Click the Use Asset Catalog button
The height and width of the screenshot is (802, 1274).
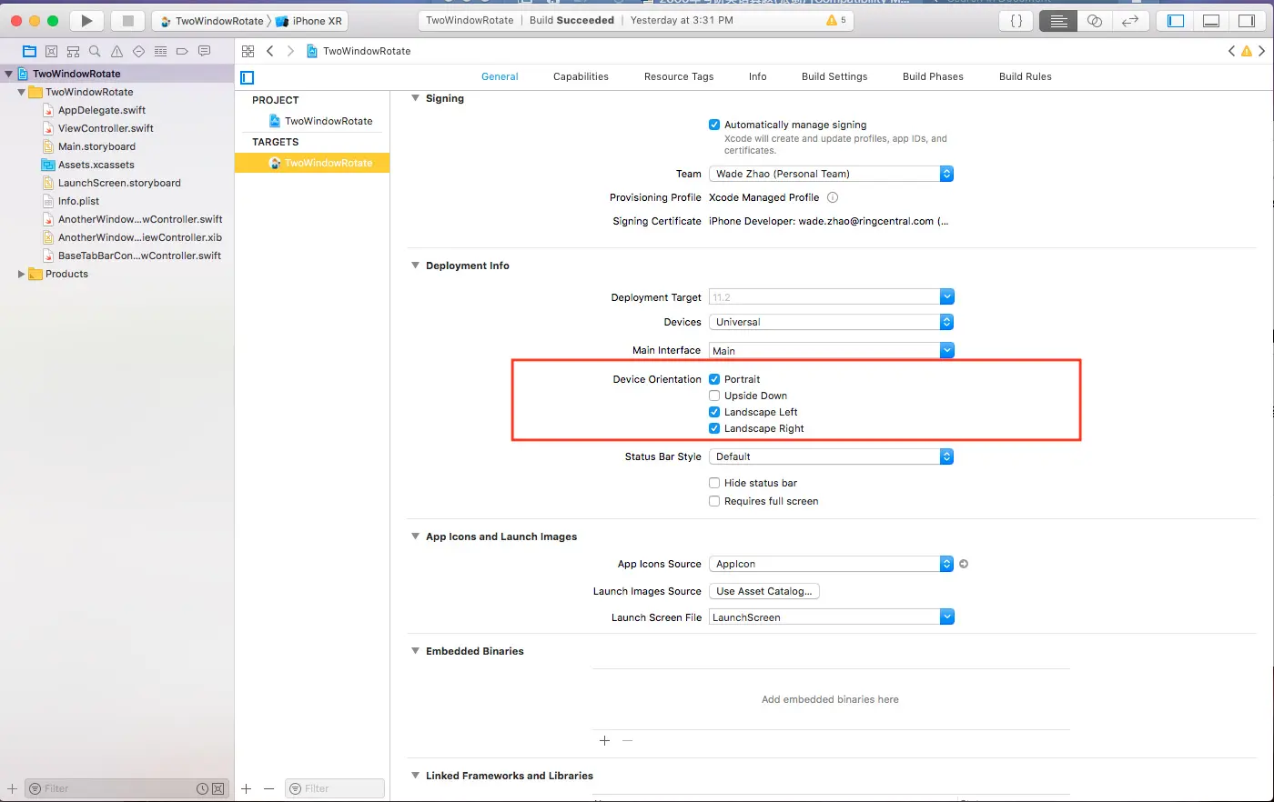[764, 591]
